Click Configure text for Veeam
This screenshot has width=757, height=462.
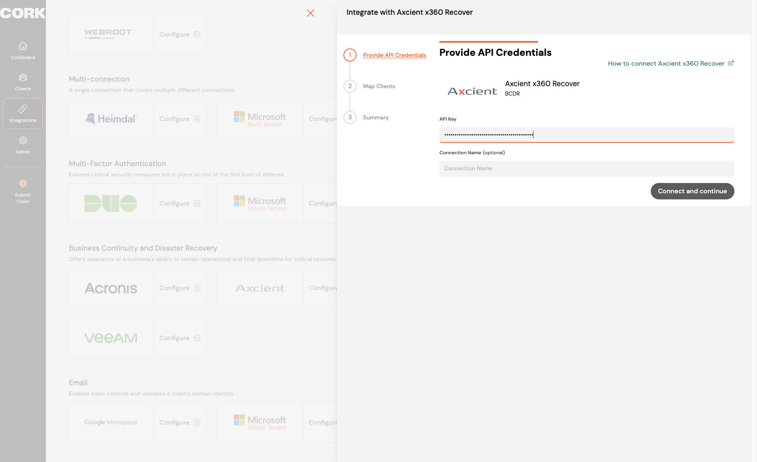click(x=174, y=338)
